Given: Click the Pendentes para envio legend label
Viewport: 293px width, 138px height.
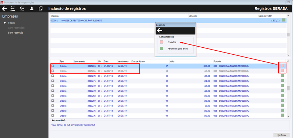Looking at the screenshot, I should tap(178, 49).
